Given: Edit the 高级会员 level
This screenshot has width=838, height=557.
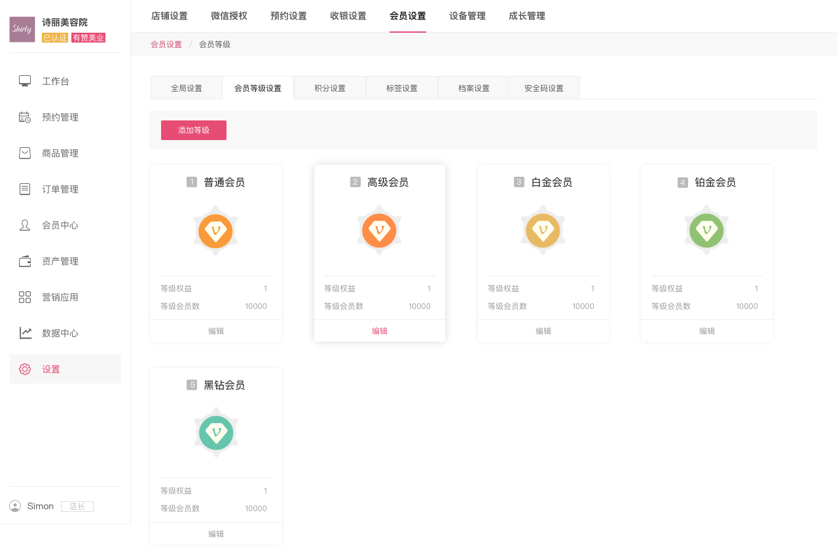Looking at the screenshot, I should pos(380,331).
